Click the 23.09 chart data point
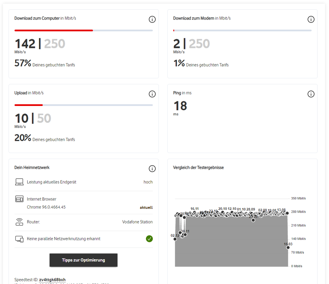Screen dimensions: 329x284 pyautogui.click(x=253, y=220)
